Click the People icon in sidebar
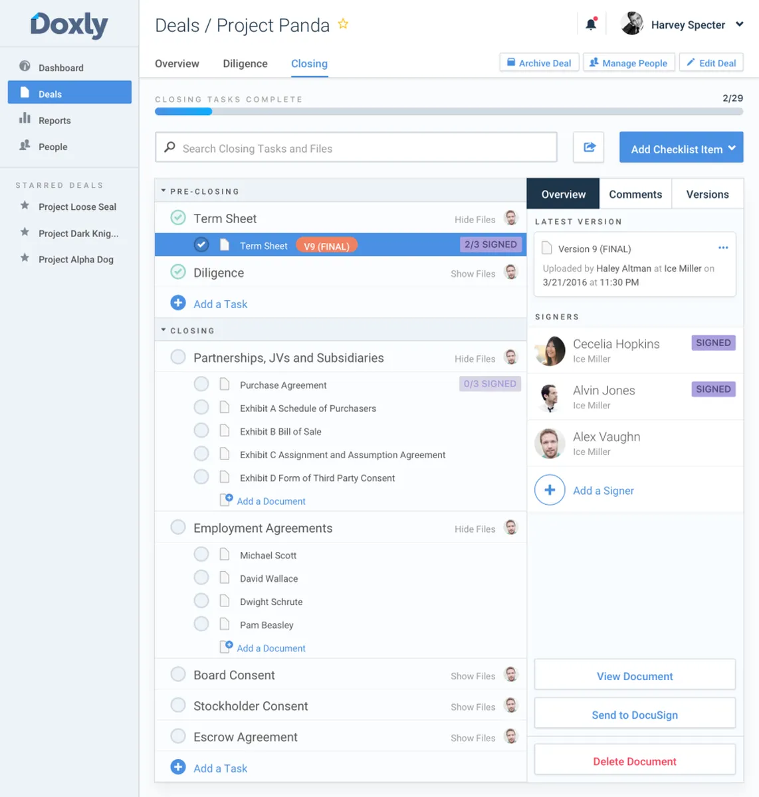This screenshot has width=759, height=797. (25, 145)
